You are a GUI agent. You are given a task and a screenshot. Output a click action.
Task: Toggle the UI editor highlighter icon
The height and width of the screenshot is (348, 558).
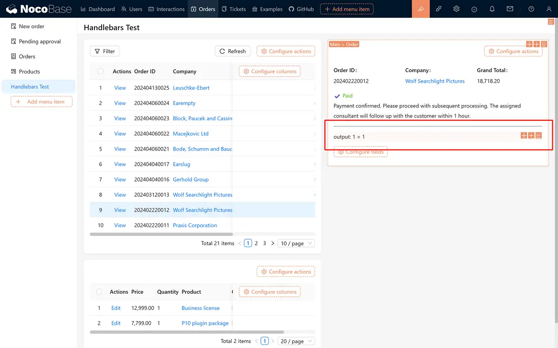(421, 9)
